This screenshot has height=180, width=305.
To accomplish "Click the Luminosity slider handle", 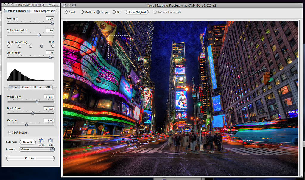I will (x=50, y=57).
